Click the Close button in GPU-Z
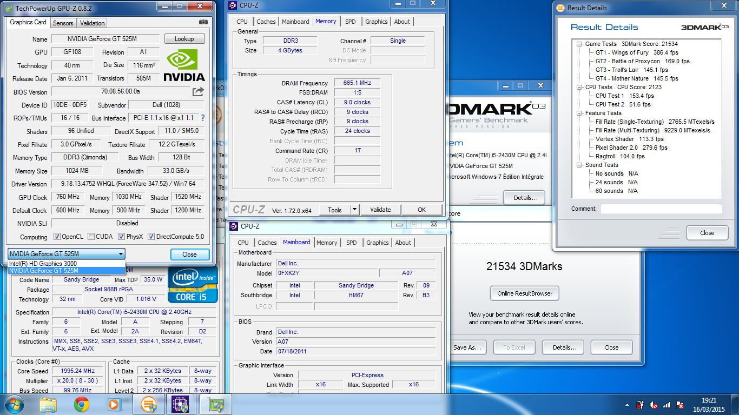This screenshot has width=739, height=415. [189, 255]
